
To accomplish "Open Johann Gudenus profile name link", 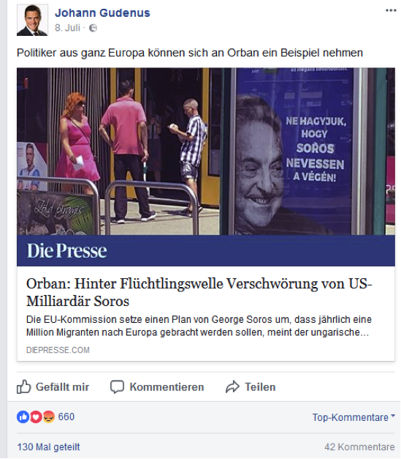I will 102,13.
